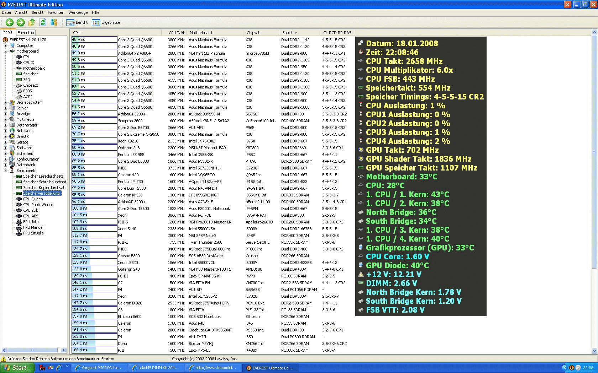598x373 pixels.
Task: Expand the Betriebssystem tree node
Action: [5, 102]
